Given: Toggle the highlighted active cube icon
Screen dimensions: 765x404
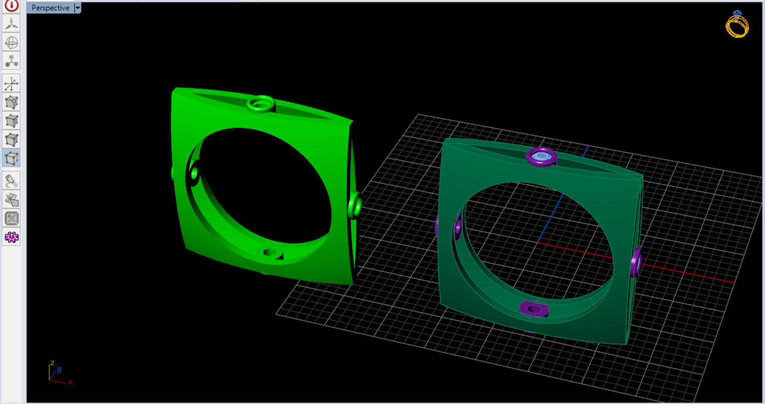Looking at the screenshot, I should (12, 158).
